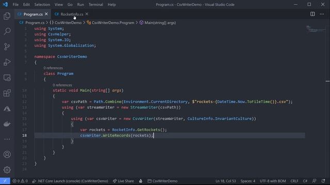Start Live Share session
This screenshot has height=185, width=330.
click(x=123, y=181)
